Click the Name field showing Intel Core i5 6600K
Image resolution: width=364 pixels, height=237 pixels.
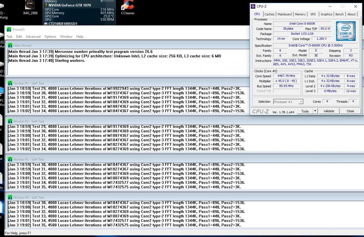302,24
